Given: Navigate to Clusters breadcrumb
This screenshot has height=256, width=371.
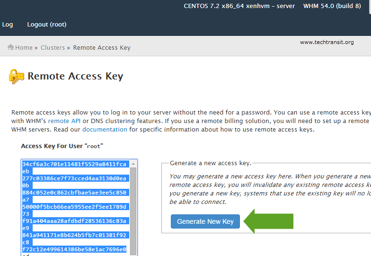Looking at the screenshot, I should pyautogui.click(x=53, y=47).
